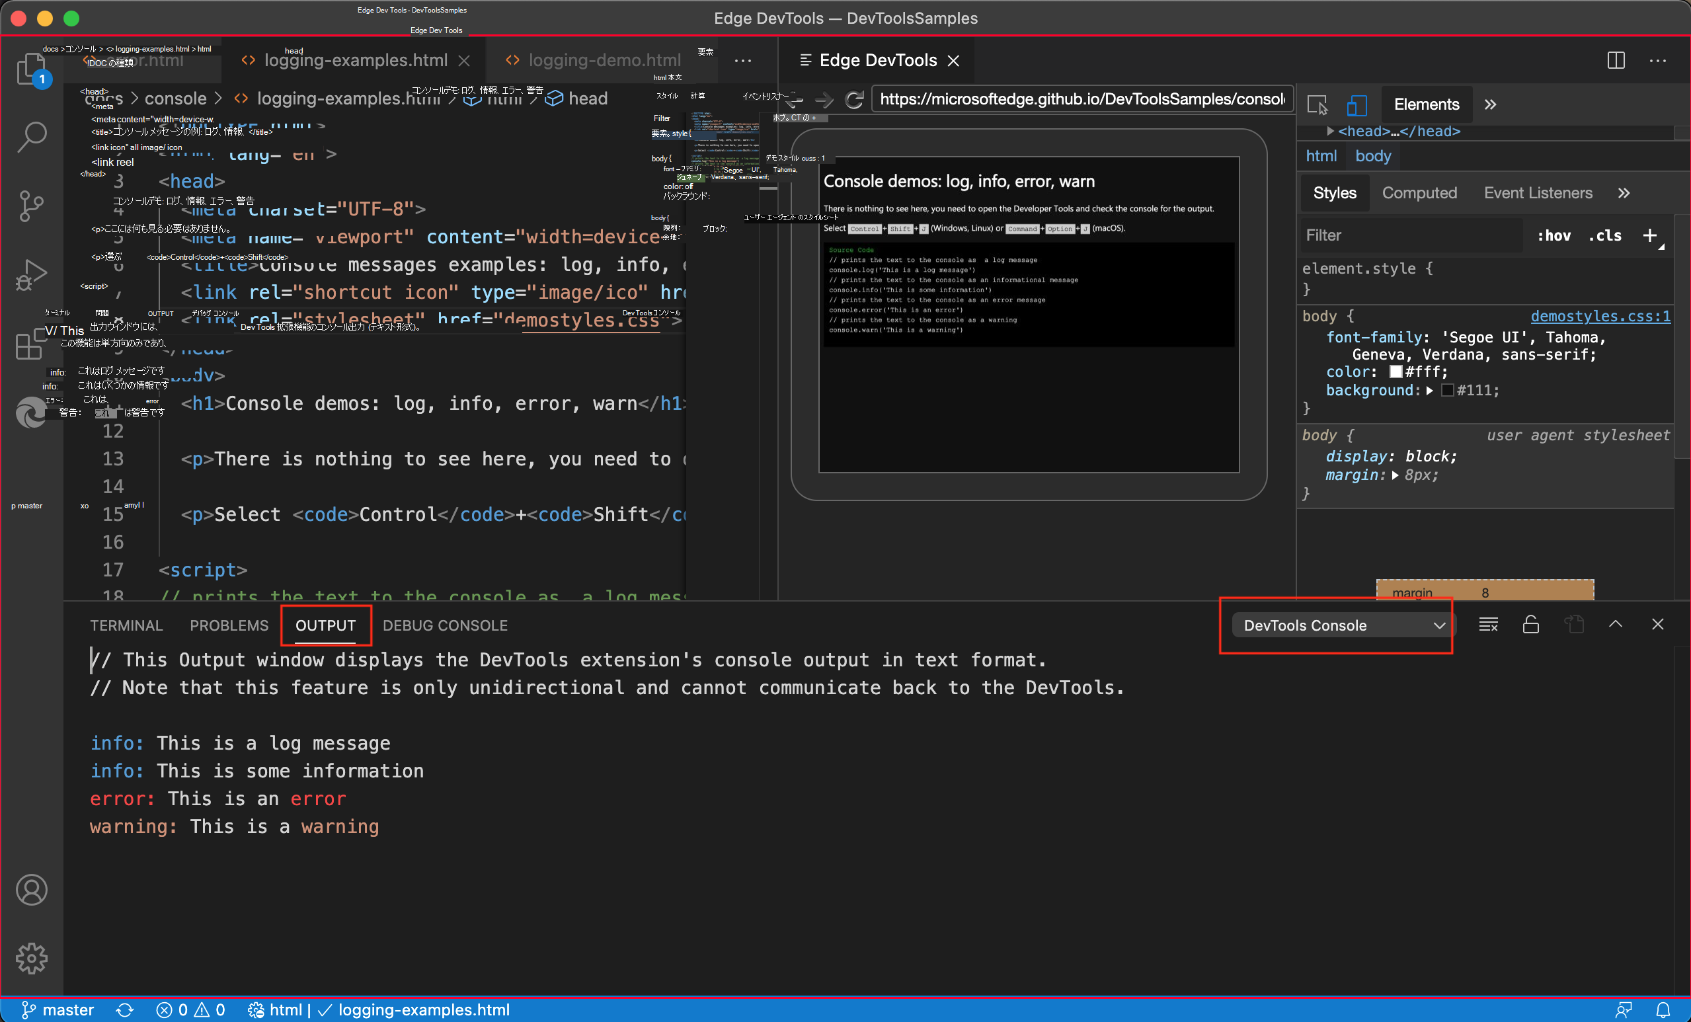Add a new style rule with the plus button
1691x1022 pixels.
[1650, 235]
